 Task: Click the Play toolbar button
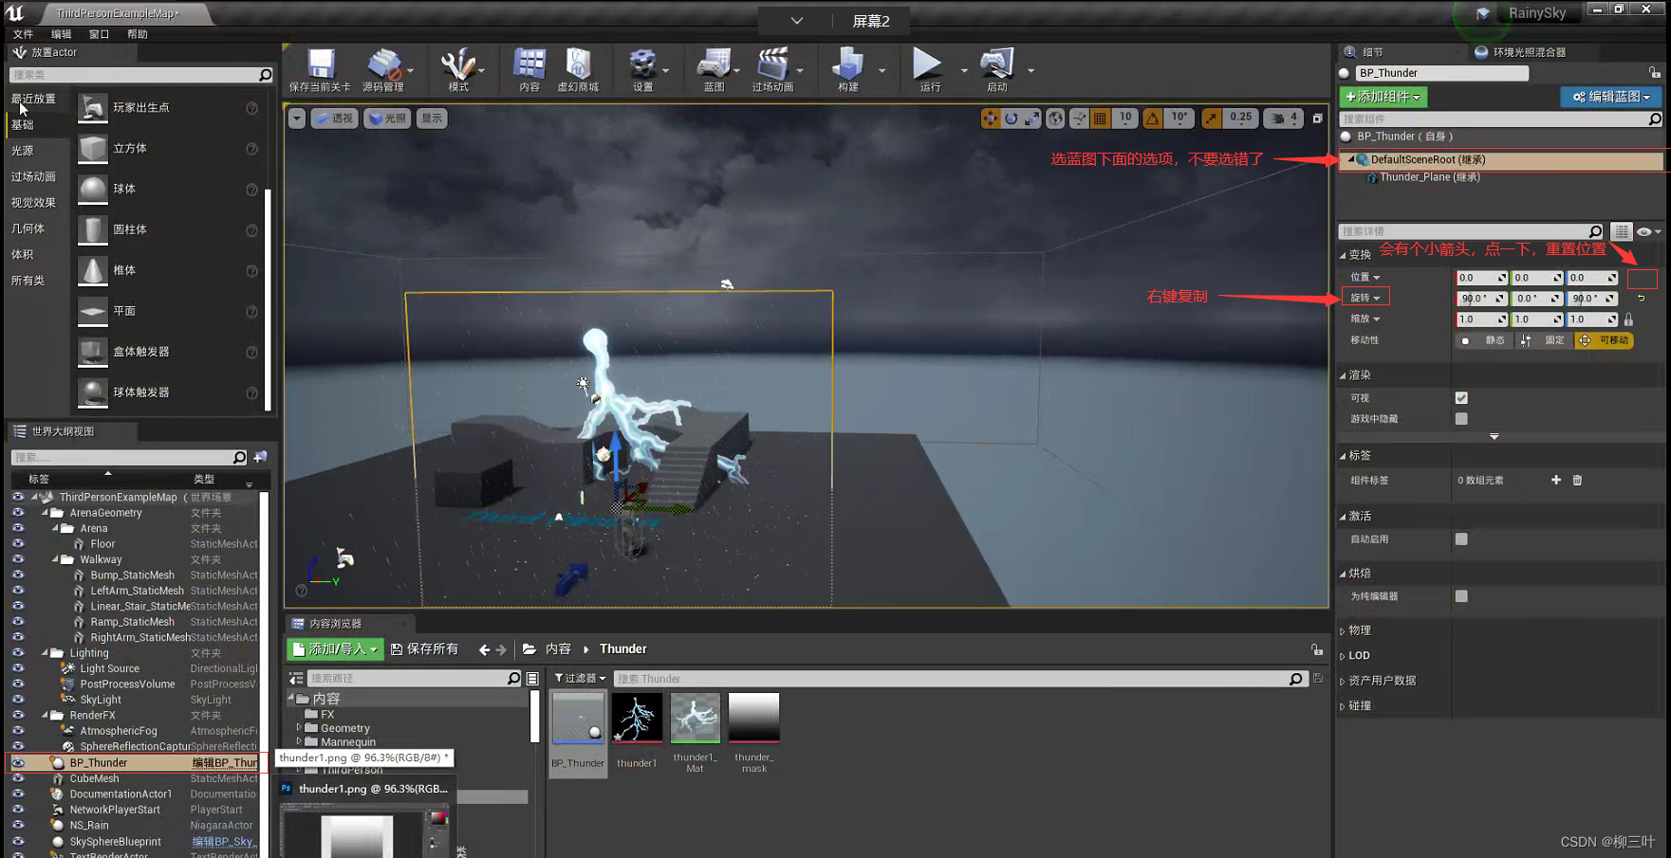(927, 64)
